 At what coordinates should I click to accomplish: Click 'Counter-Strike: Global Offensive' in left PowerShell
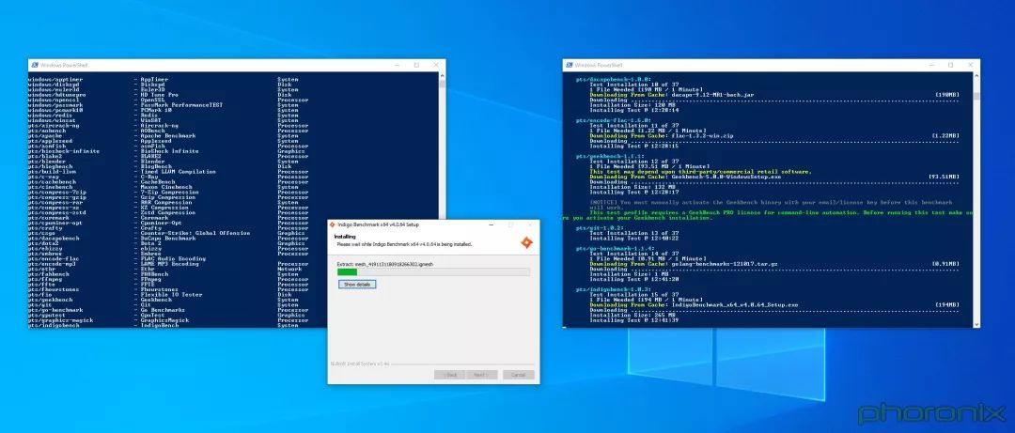click(195, 233)
